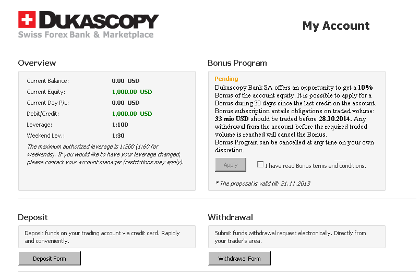Click the Debit/Credit green amount
420x280 pixels.
[132, 114]
